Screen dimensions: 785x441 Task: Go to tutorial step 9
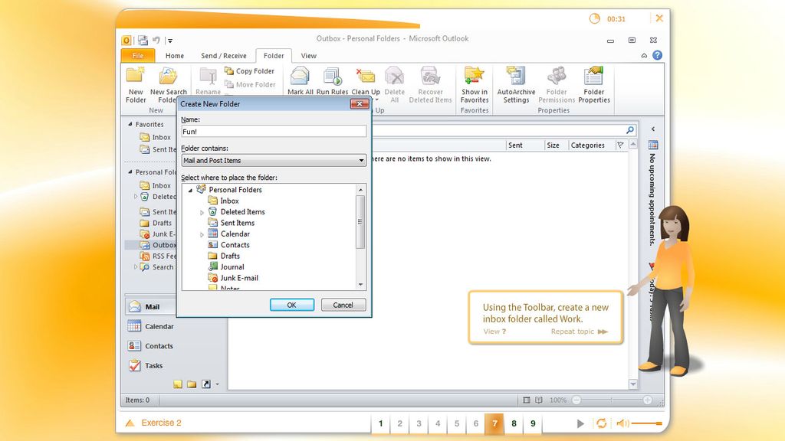(x=533, y=423)
